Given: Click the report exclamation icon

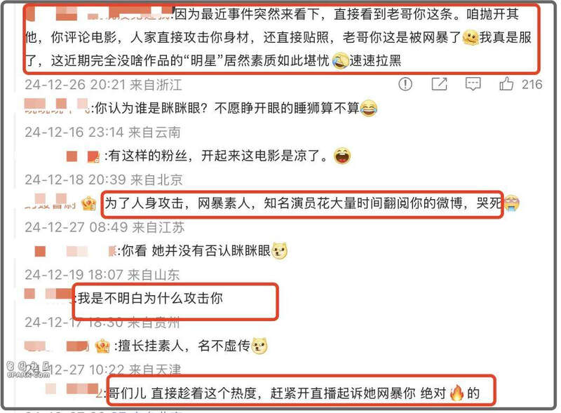Looking at the screenshot, I should click(405, 84).
